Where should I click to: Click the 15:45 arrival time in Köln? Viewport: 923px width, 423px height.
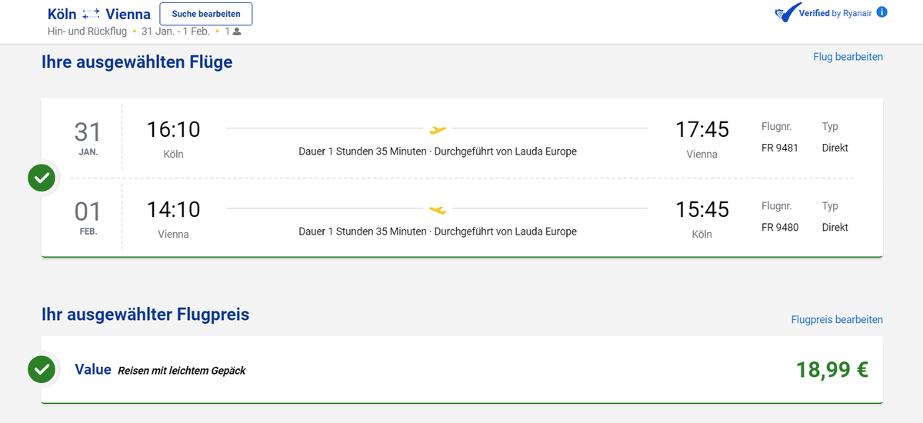(x=701, y=210)
